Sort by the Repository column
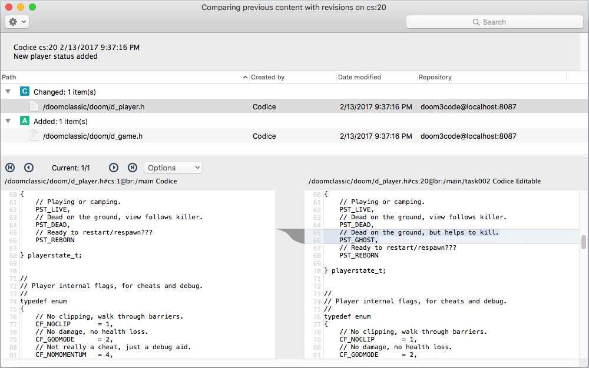The height and width of the screenshot is (368, 589). click(492, 77)
